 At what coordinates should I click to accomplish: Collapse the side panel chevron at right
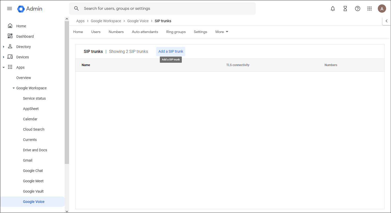pos(387,21)
